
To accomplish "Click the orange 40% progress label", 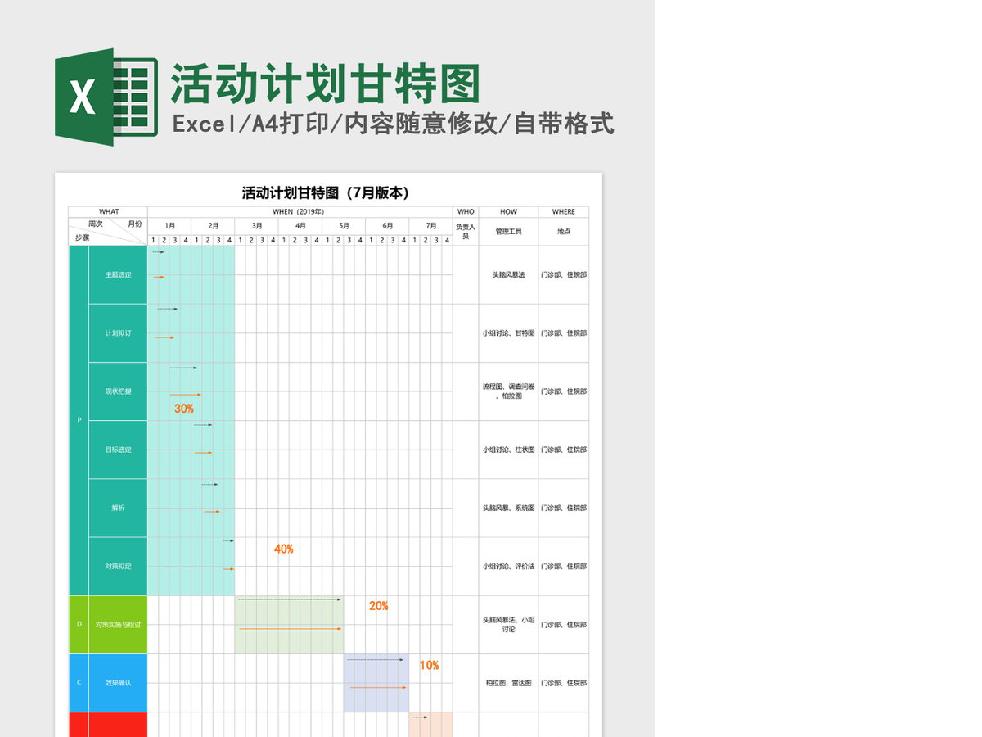I will (284, 549).
